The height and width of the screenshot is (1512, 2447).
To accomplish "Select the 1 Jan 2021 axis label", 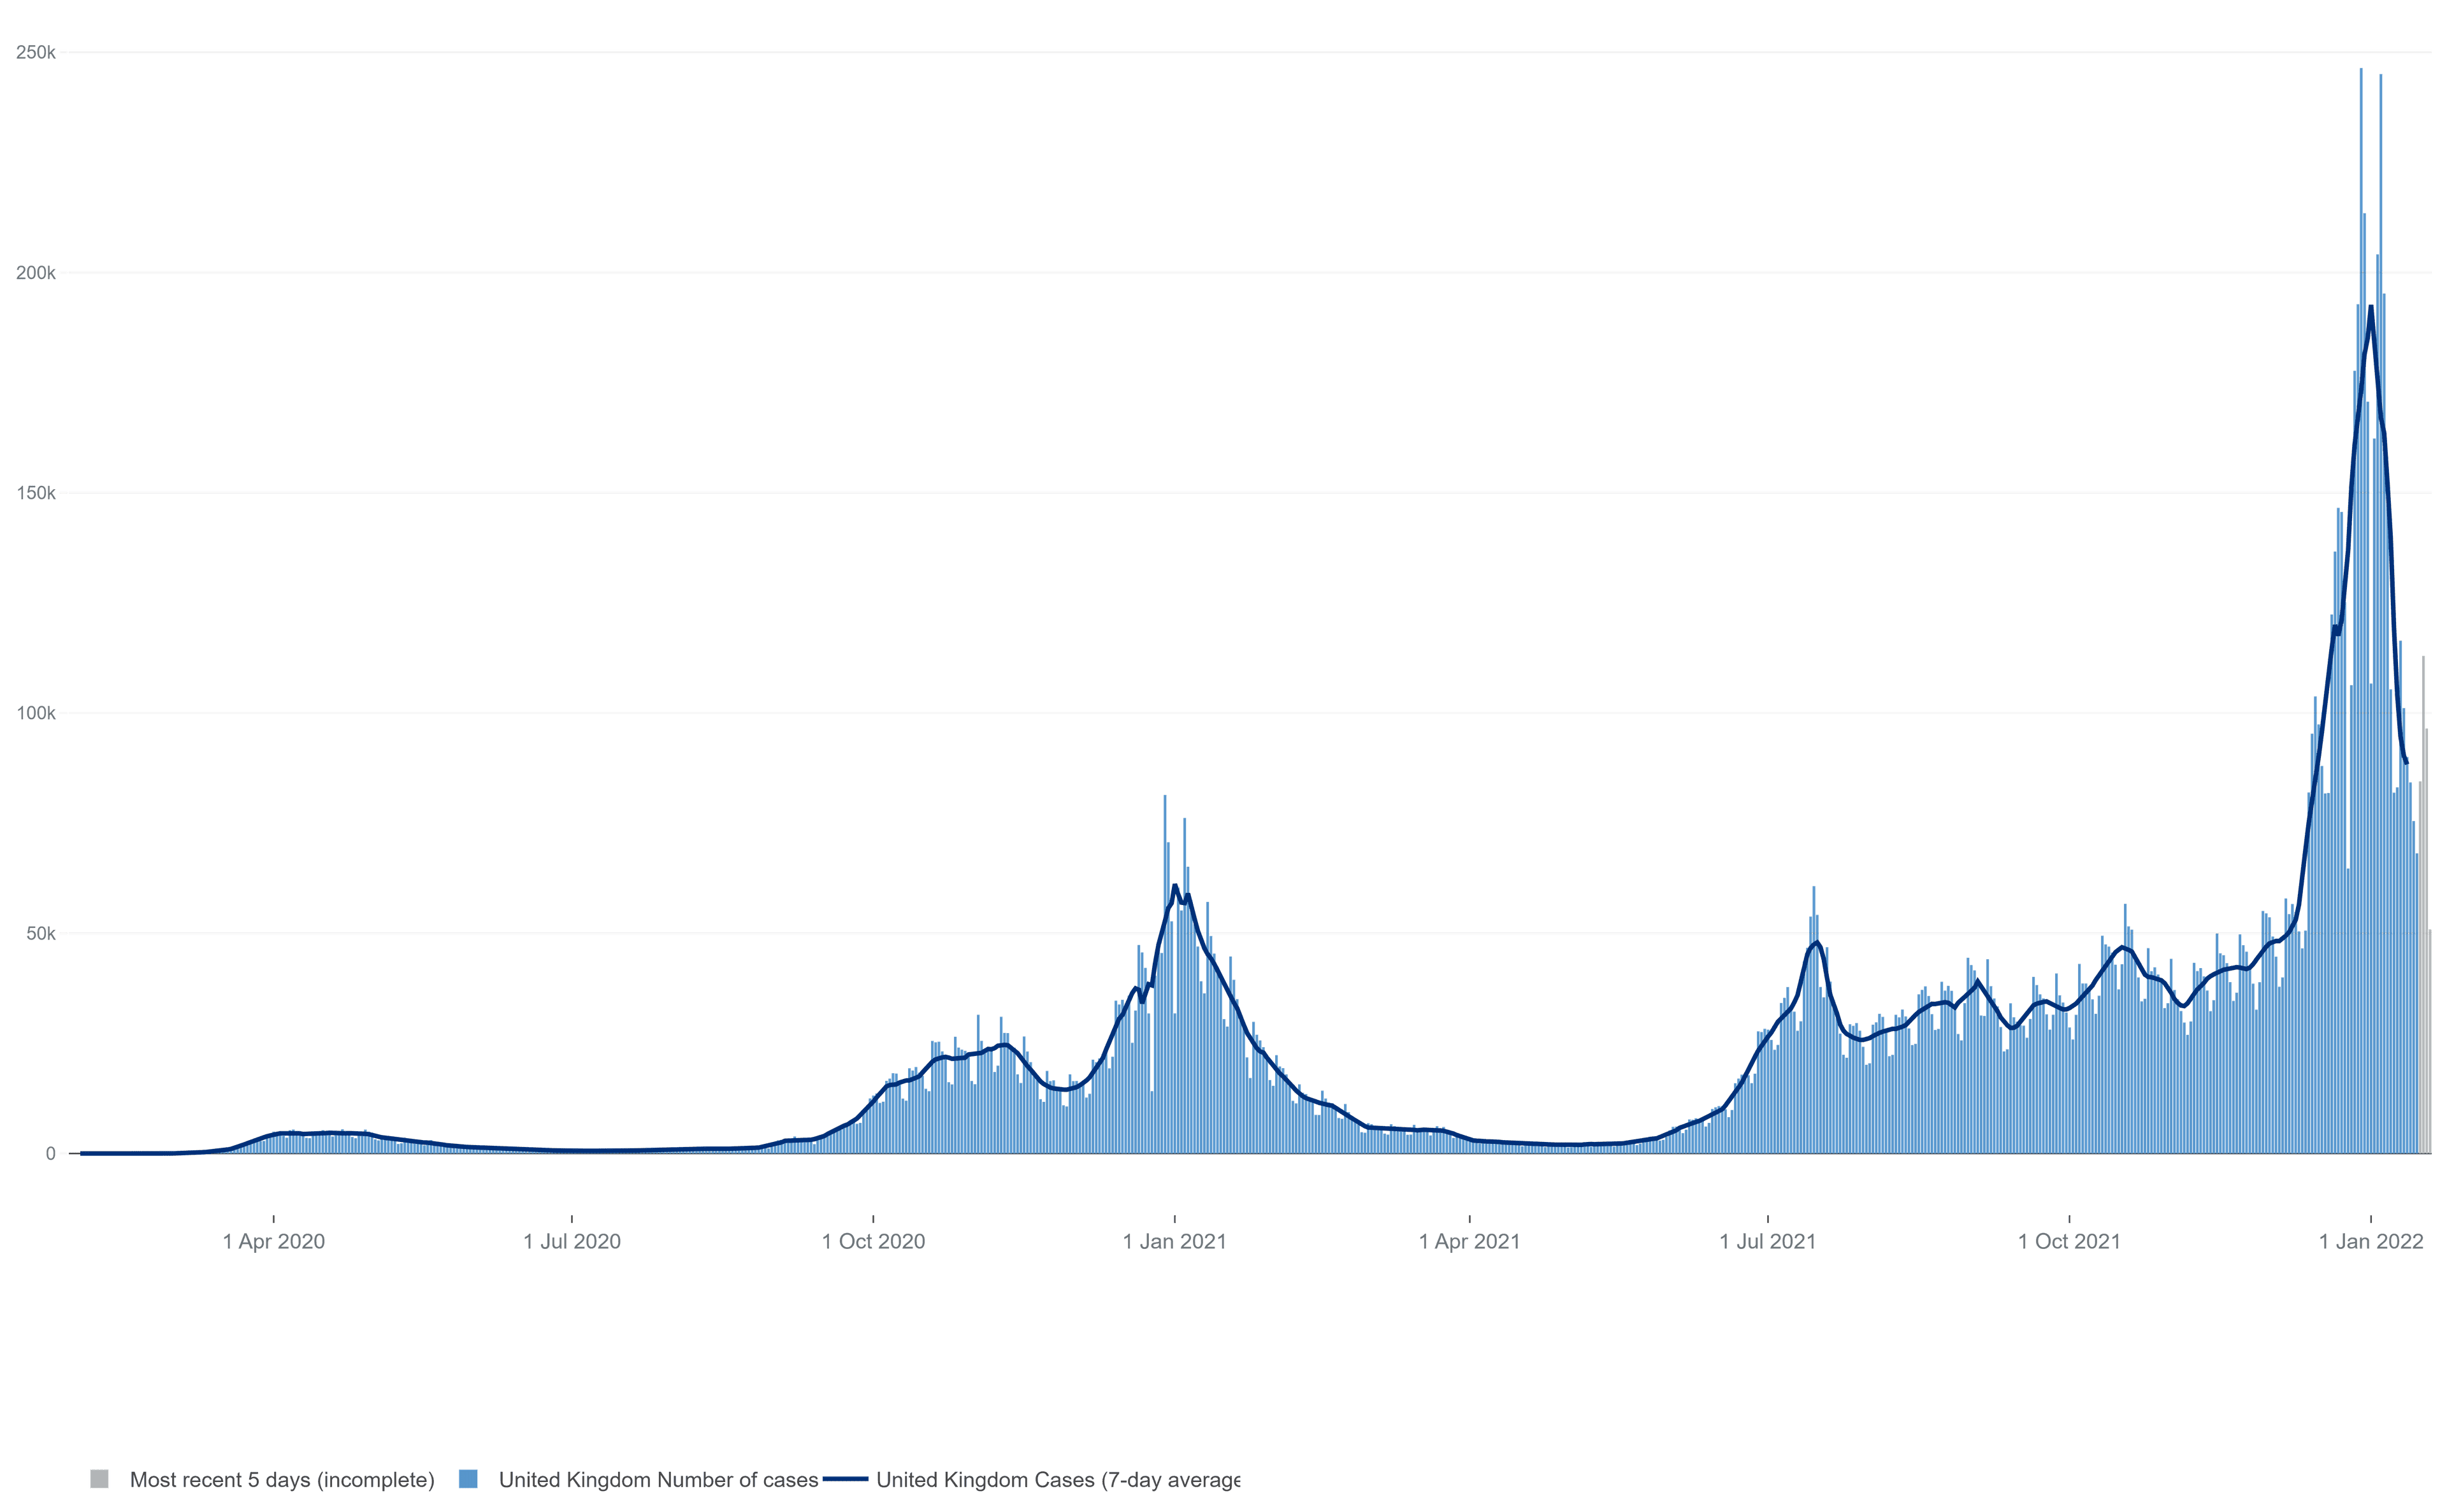I will 1174,1242.
